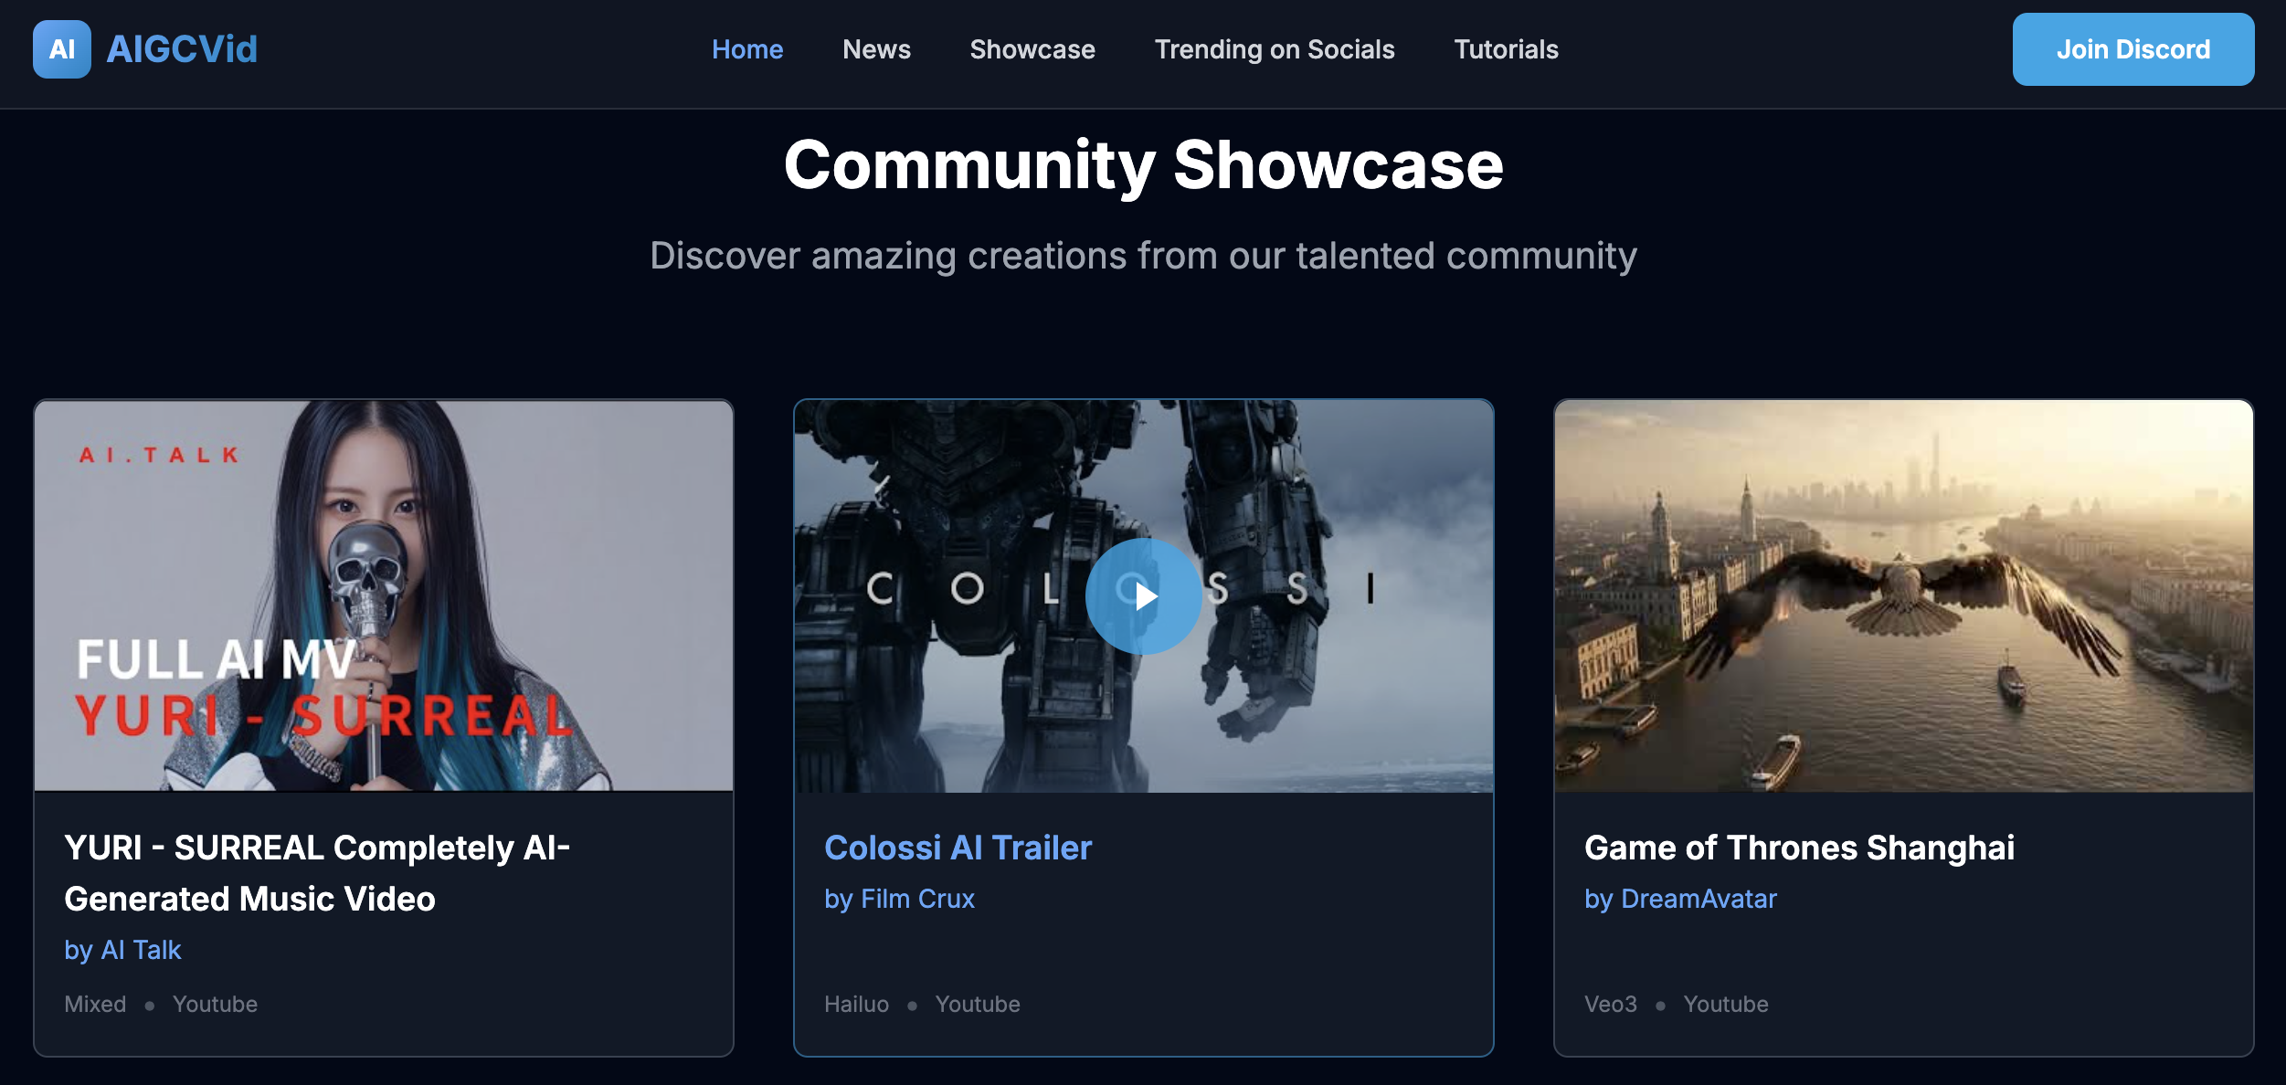
Task: Open YURI - SURREAL Music Video title
Action: tap(316, 872)
